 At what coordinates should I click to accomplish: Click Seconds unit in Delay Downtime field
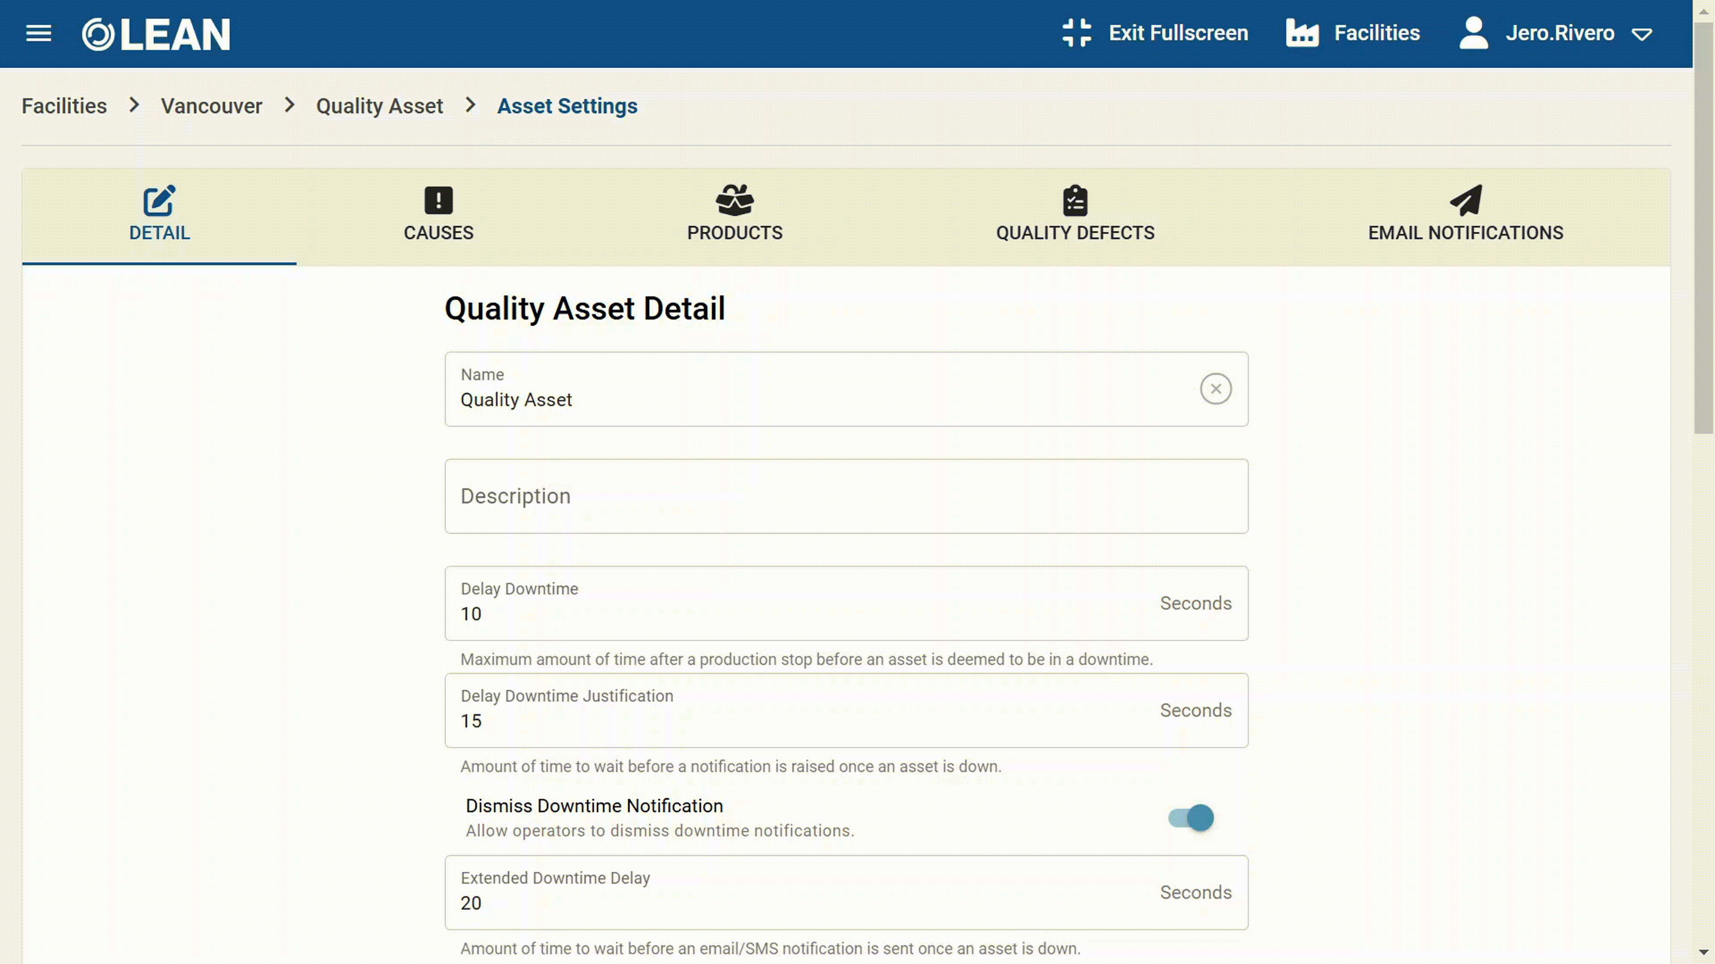pos(1196,603)
